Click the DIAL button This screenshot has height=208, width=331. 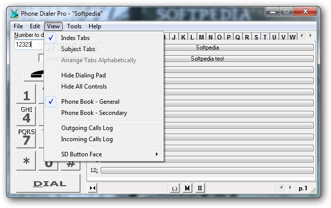coord(49,184)
